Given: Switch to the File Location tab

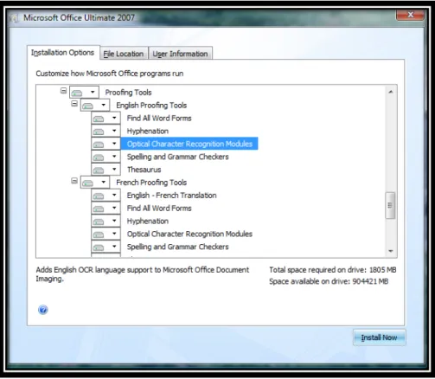Looking at the screenshot, I should pos(124,54).
